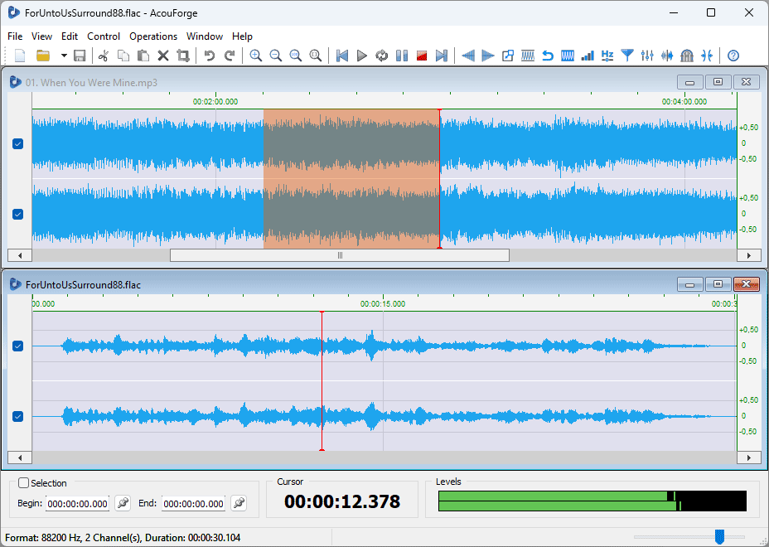Toggle the upper channel checkbox in When You Were Mine
The height and width of the screenshot is (547, 769).
[x=17, y=143]
